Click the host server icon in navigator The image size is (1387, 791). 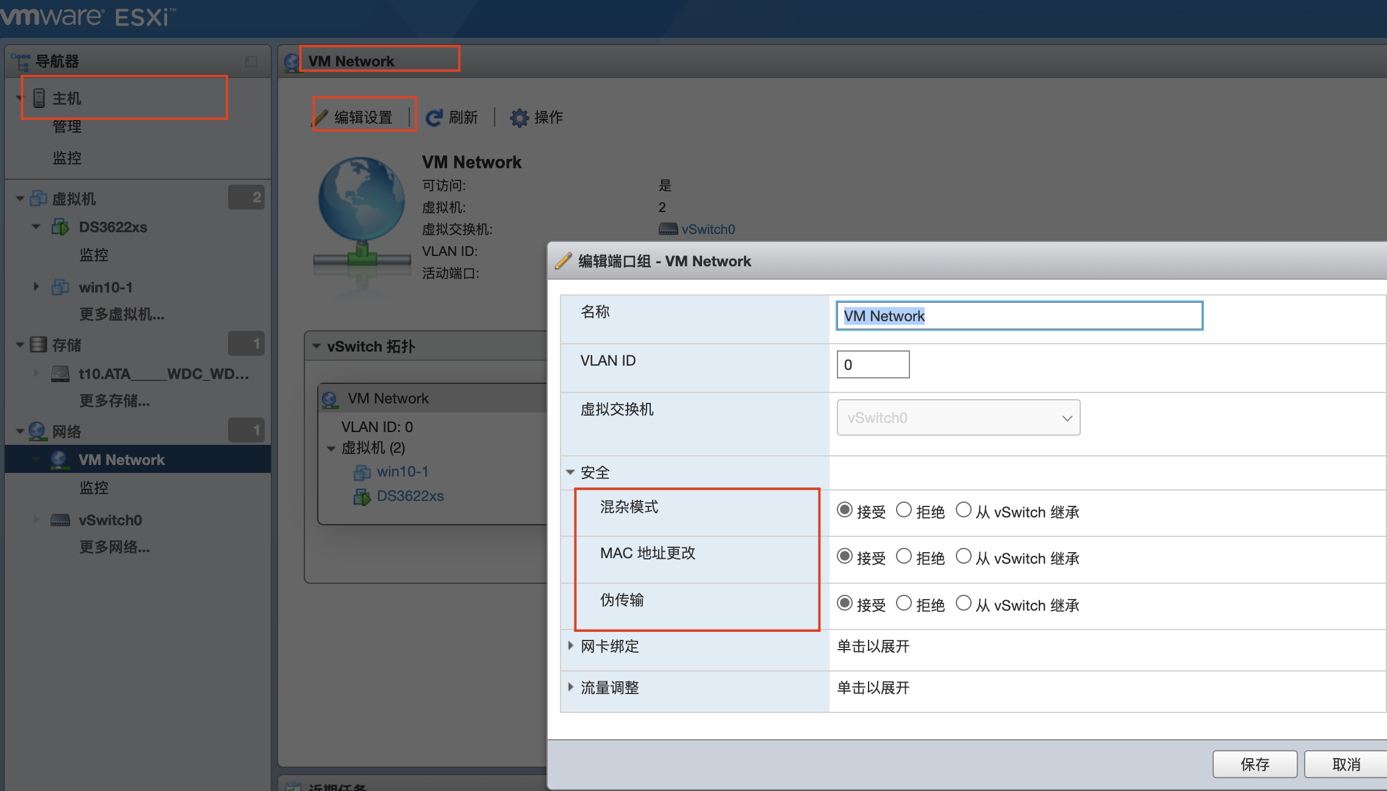coord(39,98)
